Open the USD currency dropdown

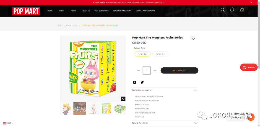pos(8,123)
